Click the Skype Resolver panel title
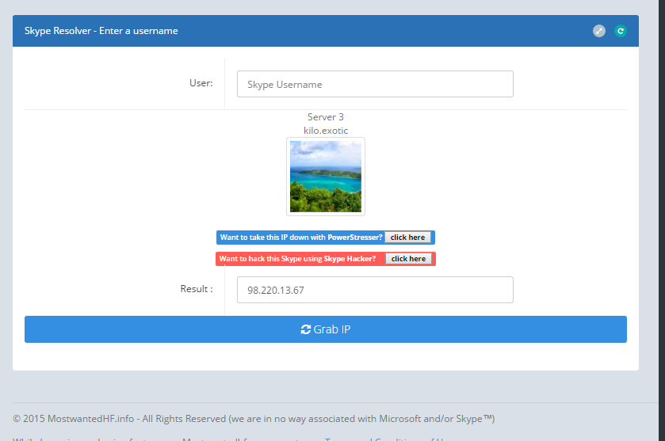The width and height of the screenshot is (665, 441). tap(101, 31)
